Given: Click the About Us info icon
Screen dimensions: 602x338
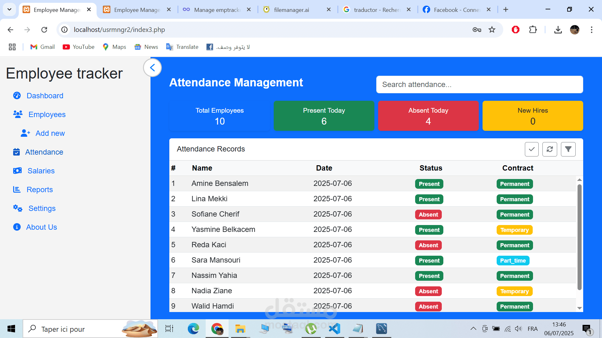Looking at the screenshot, I should pos(17,227).
